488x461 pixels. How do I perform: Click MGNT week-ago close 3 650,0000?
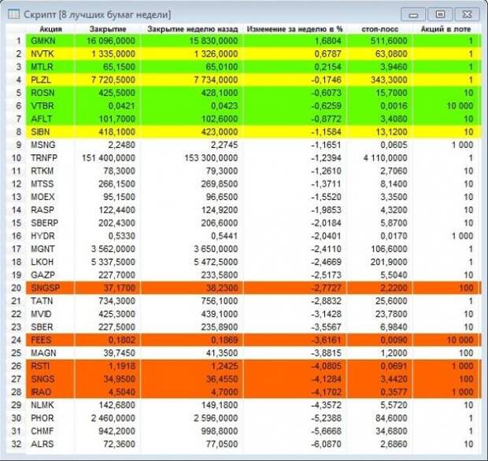pyautogui.click(x=216, y=249)
